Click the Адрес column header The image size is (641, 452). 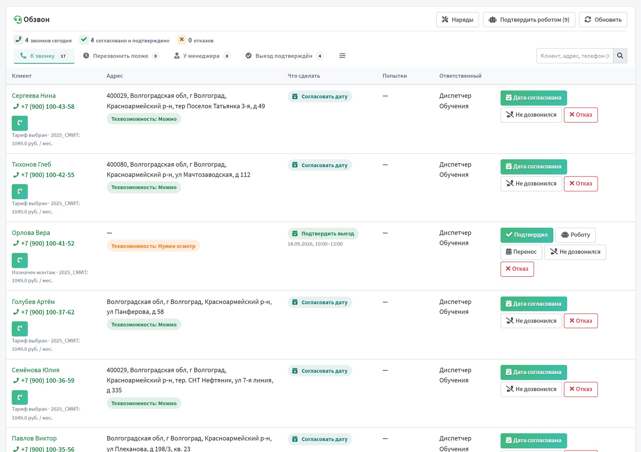[115, 76]
